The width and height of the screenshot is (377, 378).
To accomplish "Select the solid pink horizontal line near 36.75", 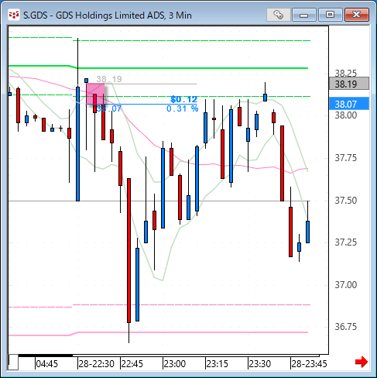I will pos(193,332).
